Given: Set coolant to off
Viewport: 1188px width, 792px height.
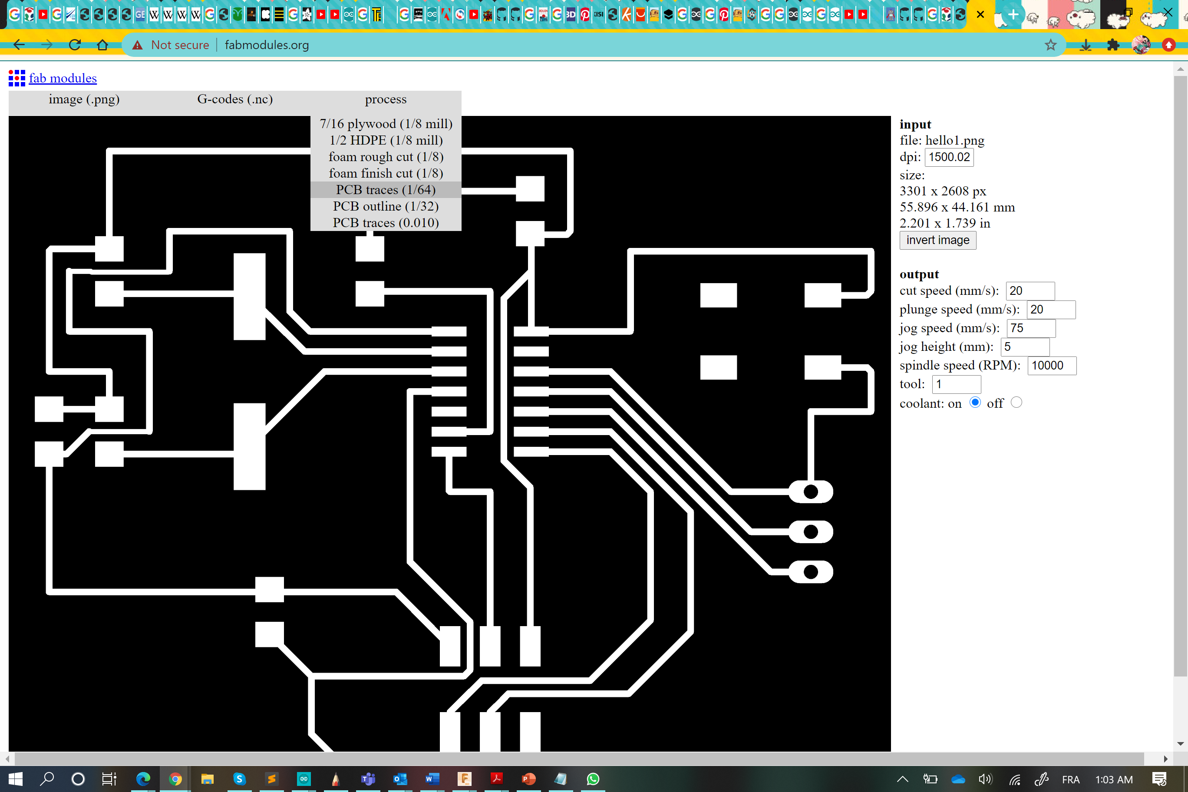Looking at the screenshot, I should pos(1016,403).
